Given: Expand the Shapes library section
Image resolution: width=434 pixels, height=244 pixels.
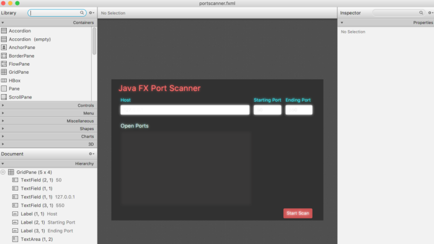Looking at the screenshot, I should 2,128.
